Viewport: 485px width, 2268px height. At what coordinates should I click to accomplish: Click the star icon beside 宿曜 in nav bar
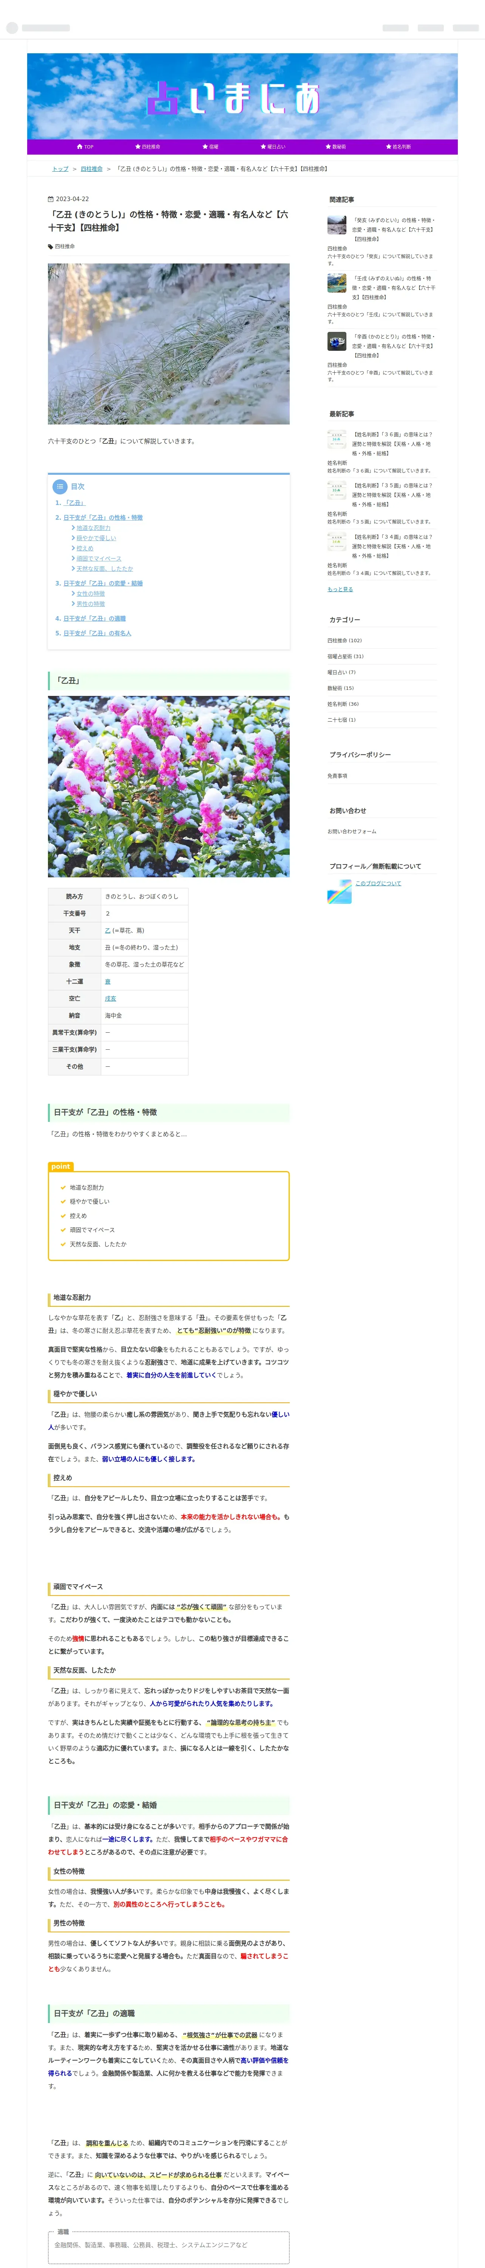205,147
